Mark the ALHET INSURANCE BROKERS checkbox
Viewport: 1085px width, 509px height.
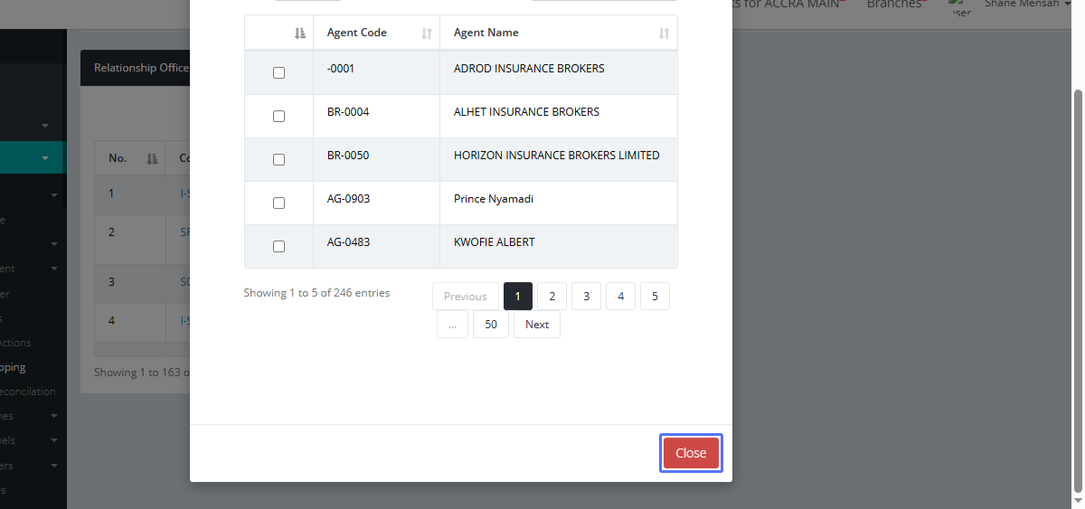[278, 117]
